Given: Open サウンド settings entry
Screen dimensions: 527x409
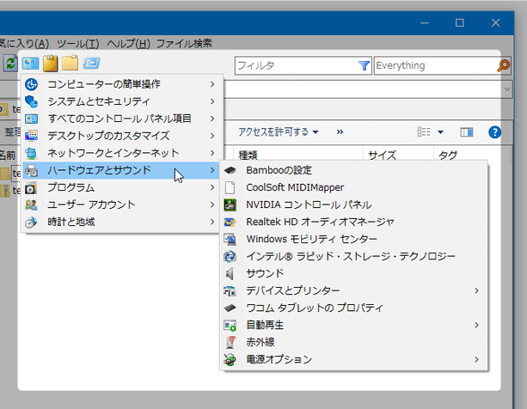Looking at the screenshot, I should pos(353,273).
